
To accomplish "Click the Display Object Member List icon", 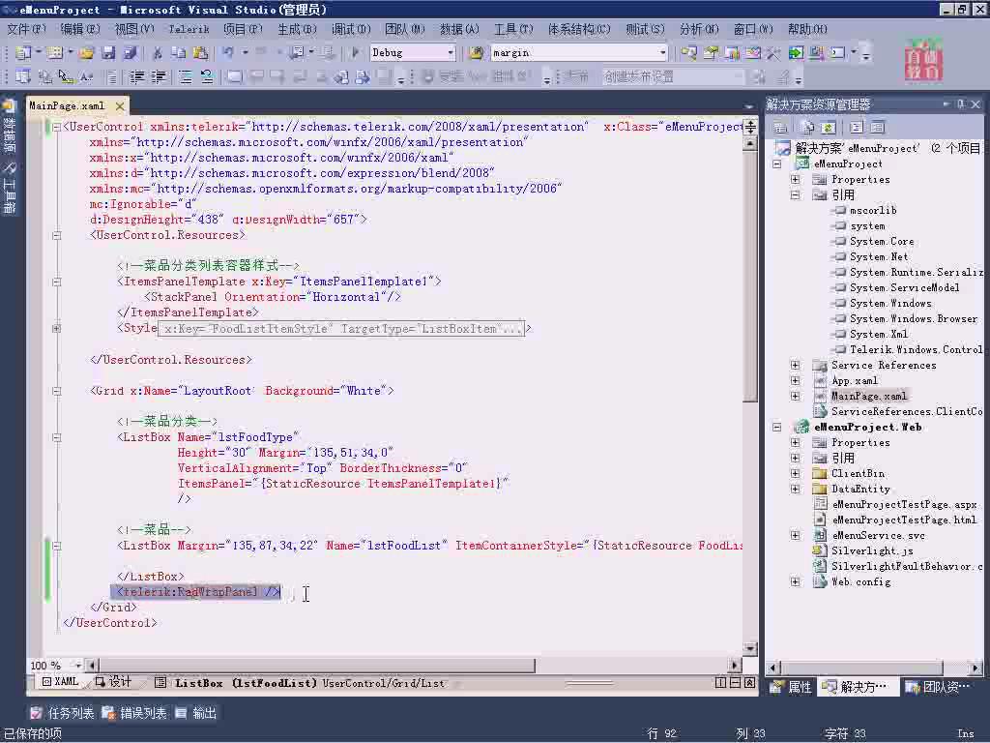I will 23,77.
